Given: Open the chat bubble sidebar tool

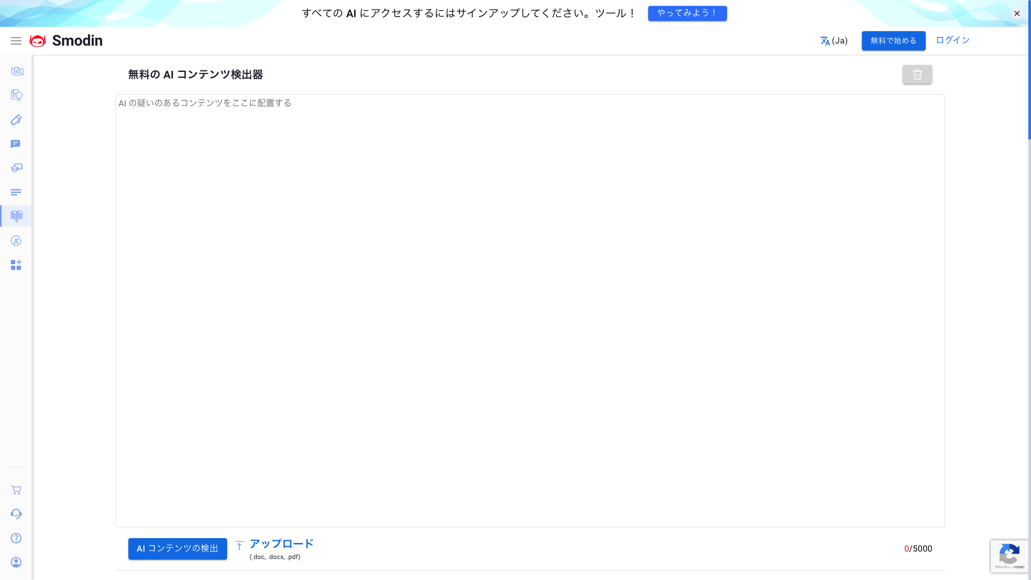Looking at the screenshot, I should coord(16,144).
